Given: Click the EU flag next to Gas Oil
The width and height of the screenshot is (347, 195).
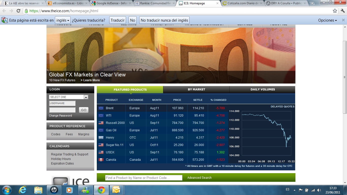Looking at the screenshot, I should [x=101, y=130].
